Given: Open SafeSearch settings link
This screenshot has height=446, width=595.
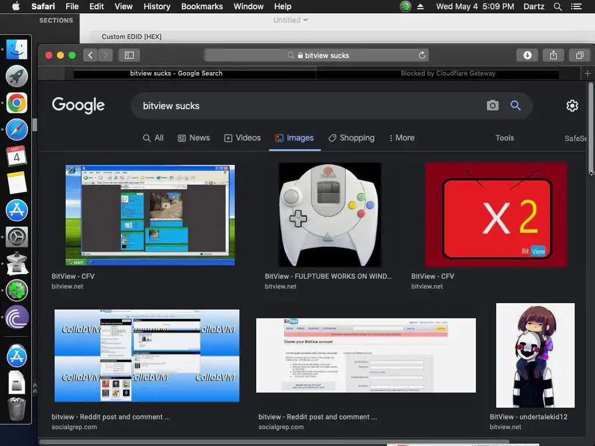Looking at the screenshot, I should click(576, 138).
